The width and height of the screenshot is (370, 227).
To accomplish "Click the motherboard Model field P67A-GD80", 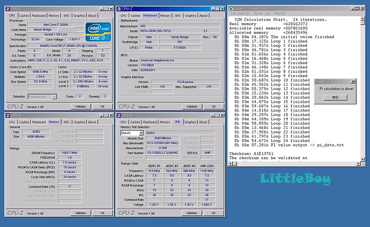I will [x=165, y=31].
